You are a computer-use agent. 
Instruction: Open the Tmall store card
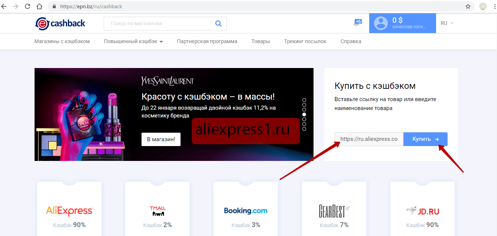[157, 209]
